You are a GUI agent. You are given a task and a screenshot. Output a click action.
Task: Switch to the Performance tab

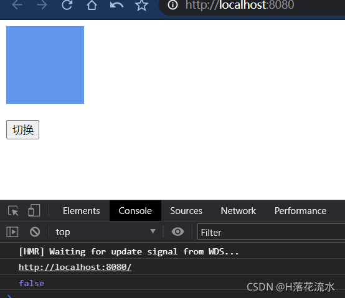(x=300, y=211)
